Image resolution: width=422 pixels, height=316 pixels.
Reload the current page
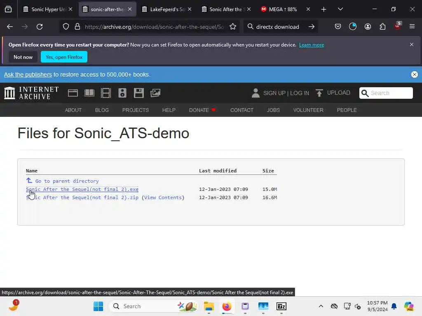40,27
